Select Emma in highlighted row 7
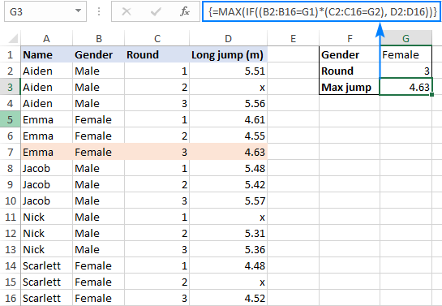The image size is (442, 306). pyautogui.click(x=46, y=152)
